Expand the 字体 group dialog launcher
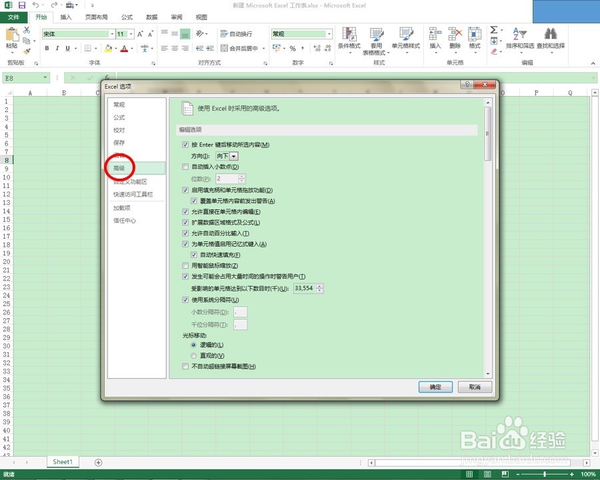The width and height of the screenshot is (600, 480). pyautogui.click(x=153, y=63)
